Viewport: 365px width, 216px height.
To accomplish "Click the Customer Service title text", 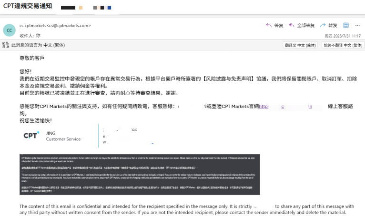I will tap(63, 139).
